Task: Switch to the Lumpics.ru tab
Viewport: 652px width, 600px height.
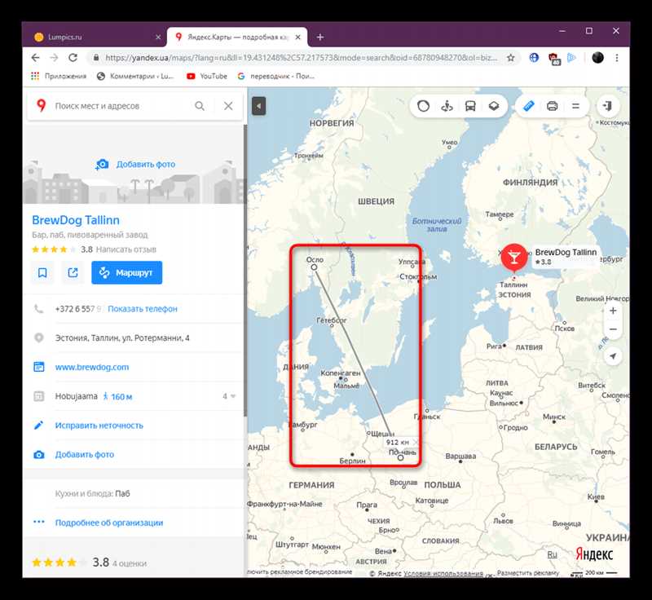Action: (x=95, y=37)
